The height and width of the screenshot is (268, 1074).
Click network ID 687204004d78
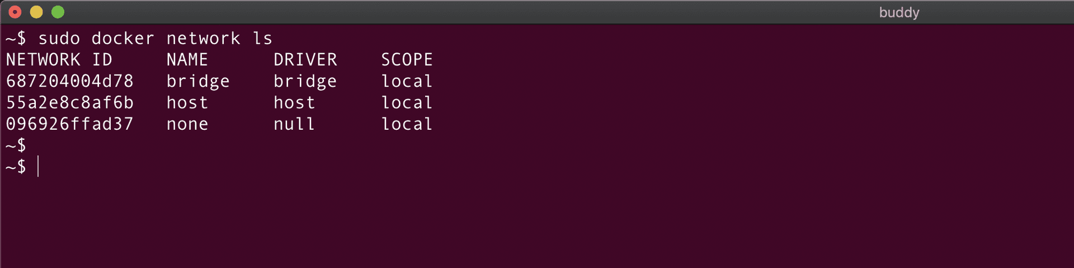[x=69, y=81]
